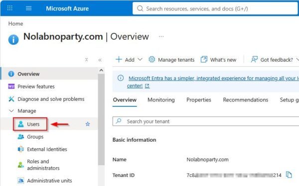This screenshot has width=299, height=186.
Task: Click the blue info icon beside the Nolabnoparty.com title
Action: 13,40
